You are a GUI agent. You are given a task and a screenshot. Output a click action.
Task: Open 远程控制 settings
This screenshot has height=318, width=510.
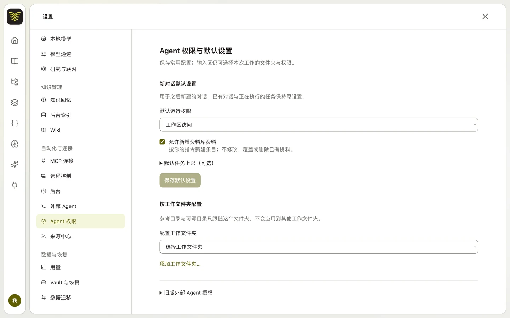coord(81,176)
